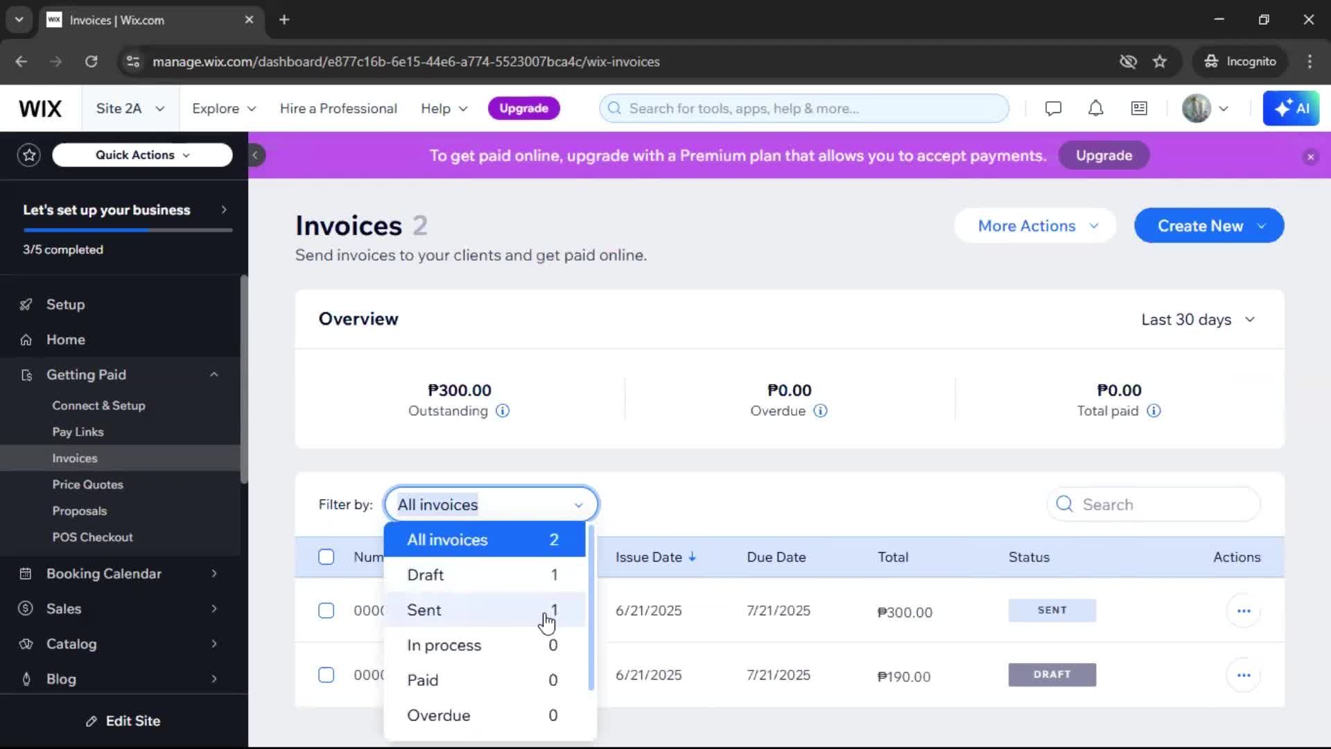
Task: Filter invoices by Sent
Action: click(x=485, y=610)
